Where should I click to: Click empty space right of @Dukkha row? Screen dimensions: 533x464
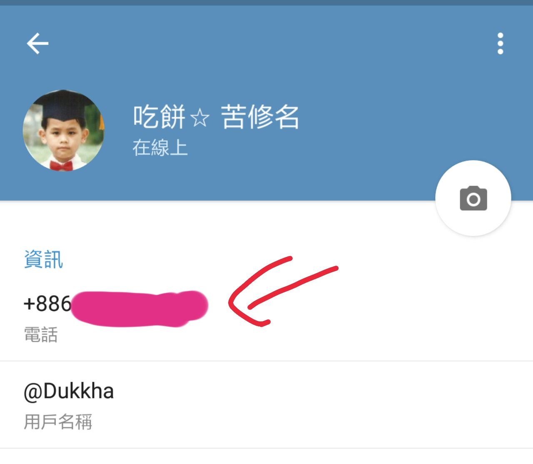pos(316,405)
